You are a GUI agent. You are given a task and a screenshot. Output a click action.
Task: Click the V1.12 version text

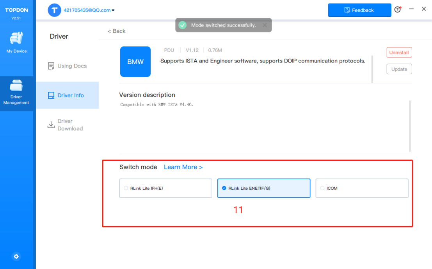point(192,50)
